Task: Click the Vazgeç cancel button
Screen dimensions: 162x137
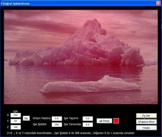Action: coord(146,128)
